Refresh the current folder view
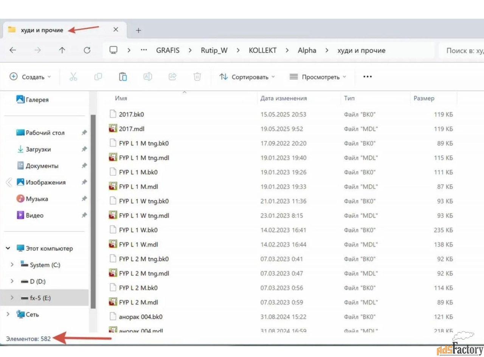 point(87,50)
